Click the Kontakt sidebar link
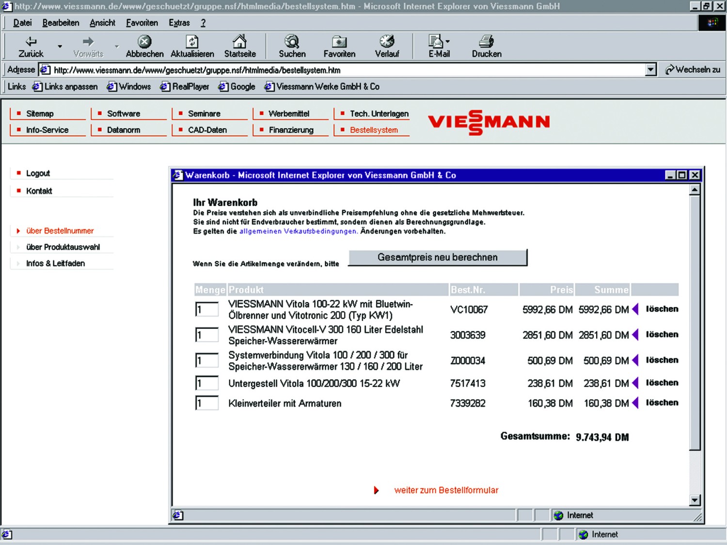 pyautogui.click(x=39, y=191)
